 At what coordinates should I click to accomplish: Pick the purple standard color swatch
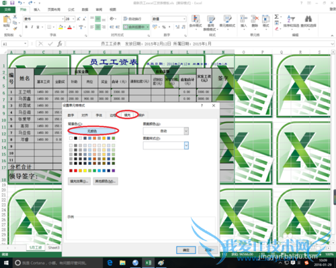pos(114,171)
